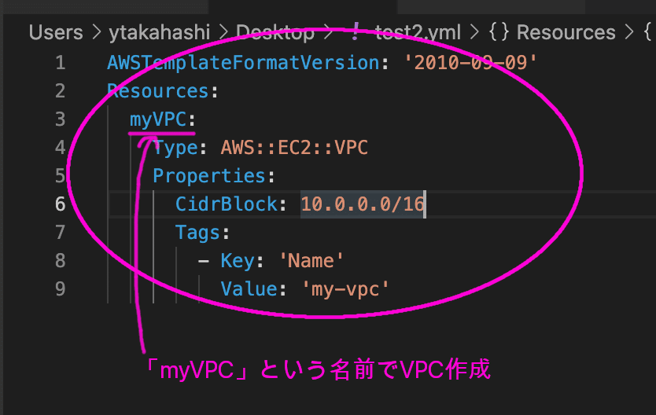Click the braces icon before Resources

click(499, 32)
